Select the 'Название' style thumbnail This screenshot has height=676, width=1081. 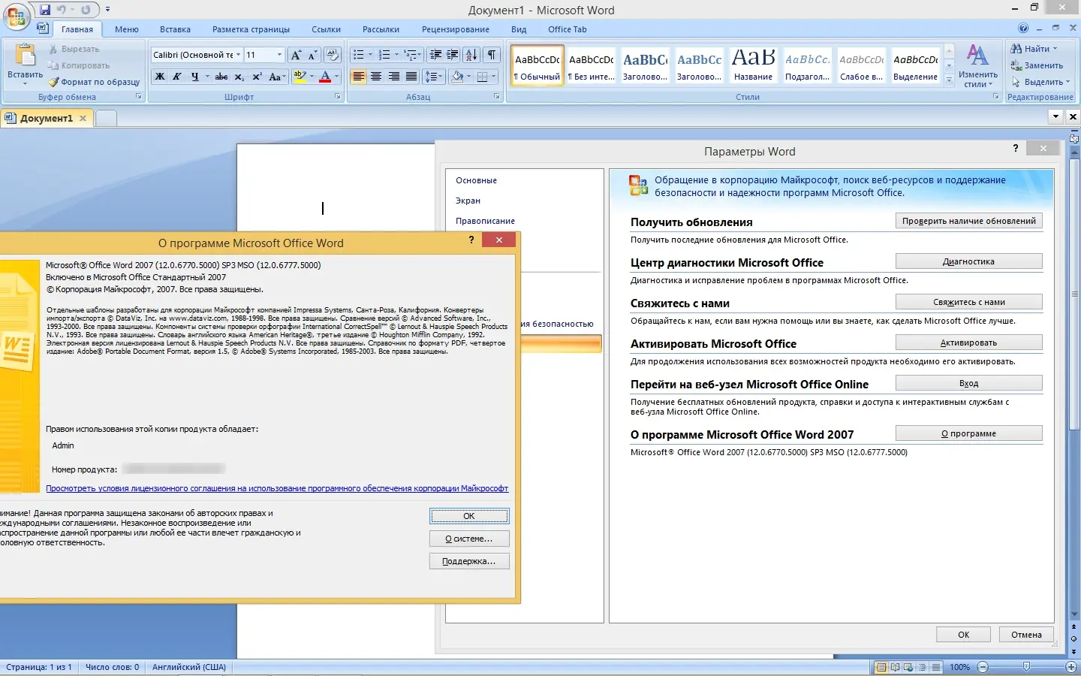753,65
